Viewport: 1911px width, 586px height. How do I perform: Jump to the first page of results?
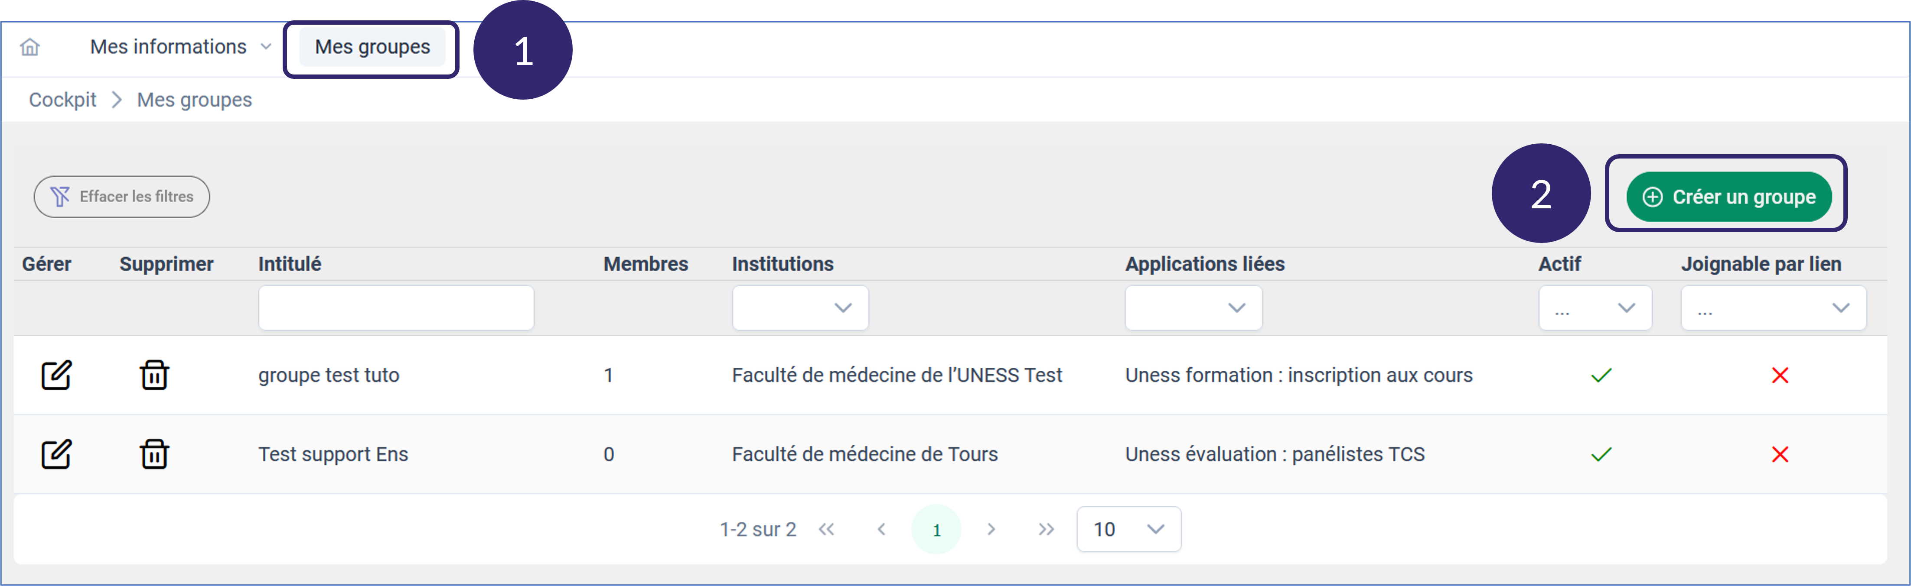[x=826, y=529]
